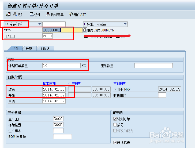Click the first toolbar icon with question mark
The height and width of the screenshot is (148, 195).
coord(8,15)
